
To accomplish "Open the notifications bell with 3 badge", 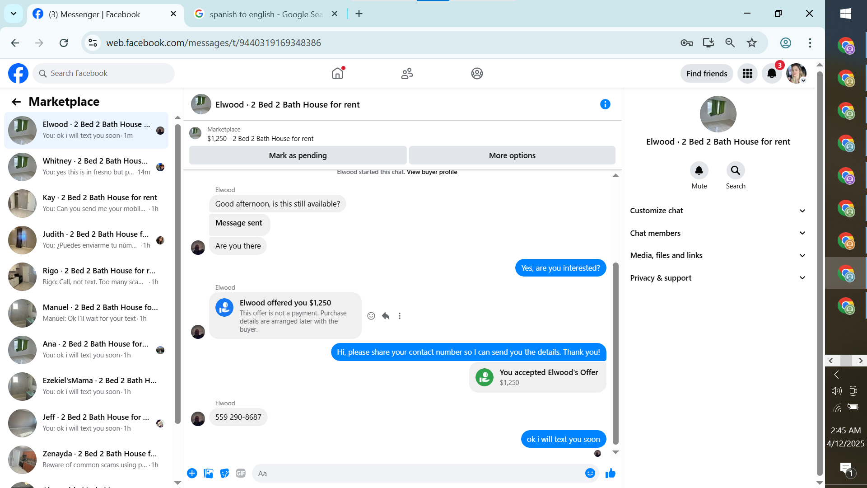I will click(x=772, y=73).
